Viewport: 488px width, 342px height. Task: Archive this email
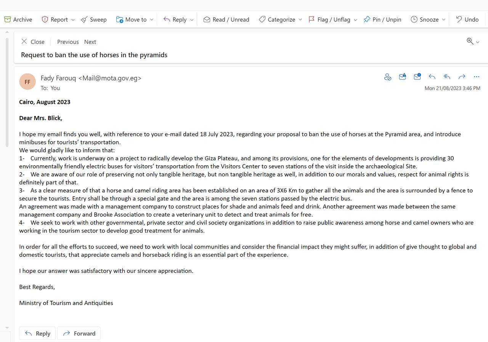(x=18, y=19)
